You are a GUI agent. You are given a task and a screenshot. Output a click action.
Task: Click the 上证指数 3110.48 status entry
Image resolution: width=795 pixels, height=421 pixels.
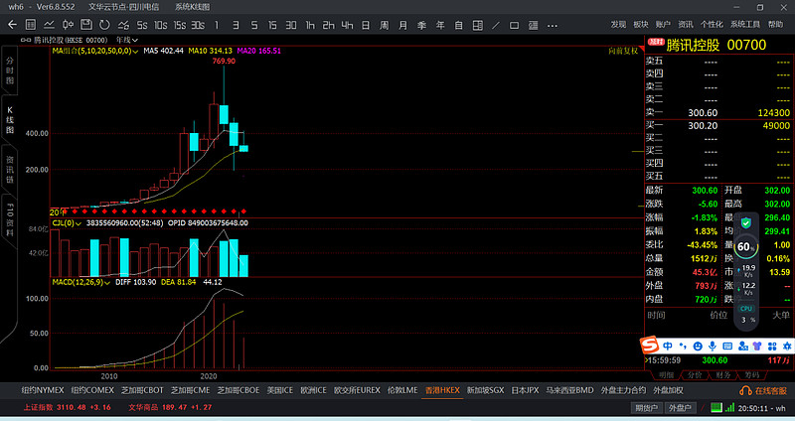click(x=67, y=407)
